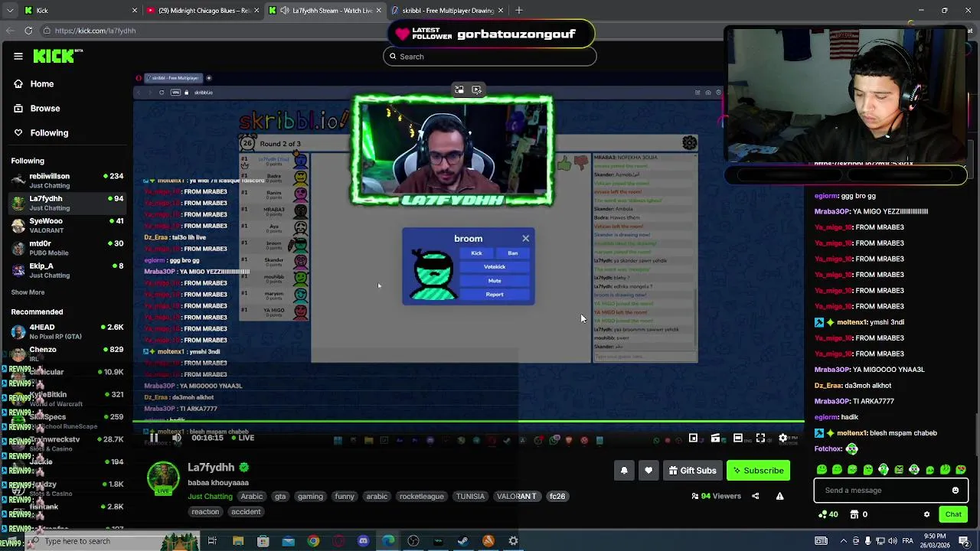Open La7fydhh channel avatar
The width and height of the screenshot is (980, 551).
point(163,478)
